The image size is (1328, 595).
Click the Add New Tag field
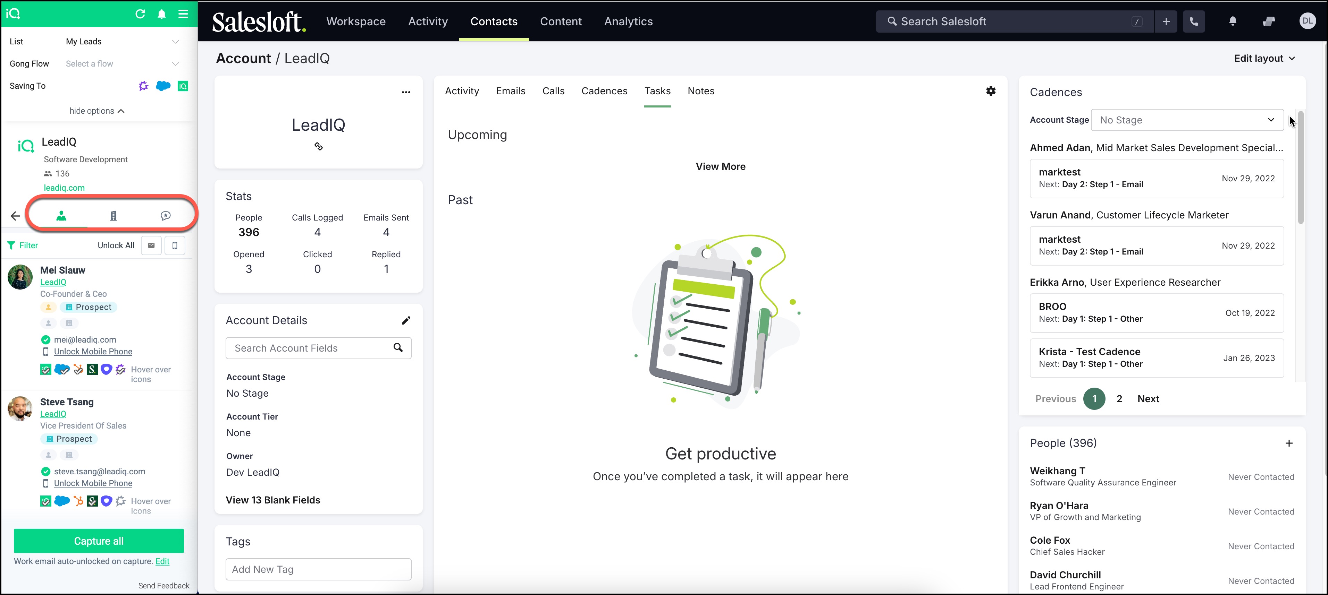pos(318,569)
